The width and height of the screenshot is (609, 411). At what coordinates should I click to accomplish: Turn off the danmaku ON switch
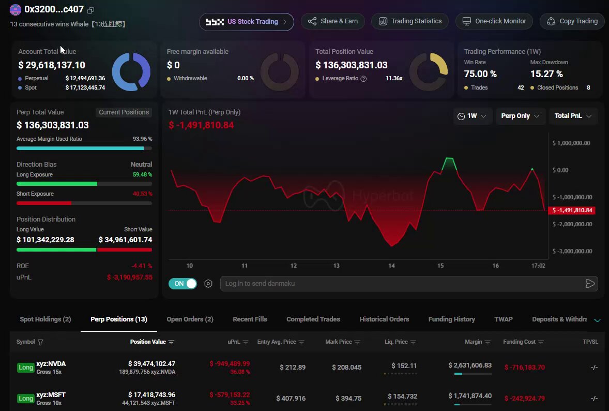point(182,284)
